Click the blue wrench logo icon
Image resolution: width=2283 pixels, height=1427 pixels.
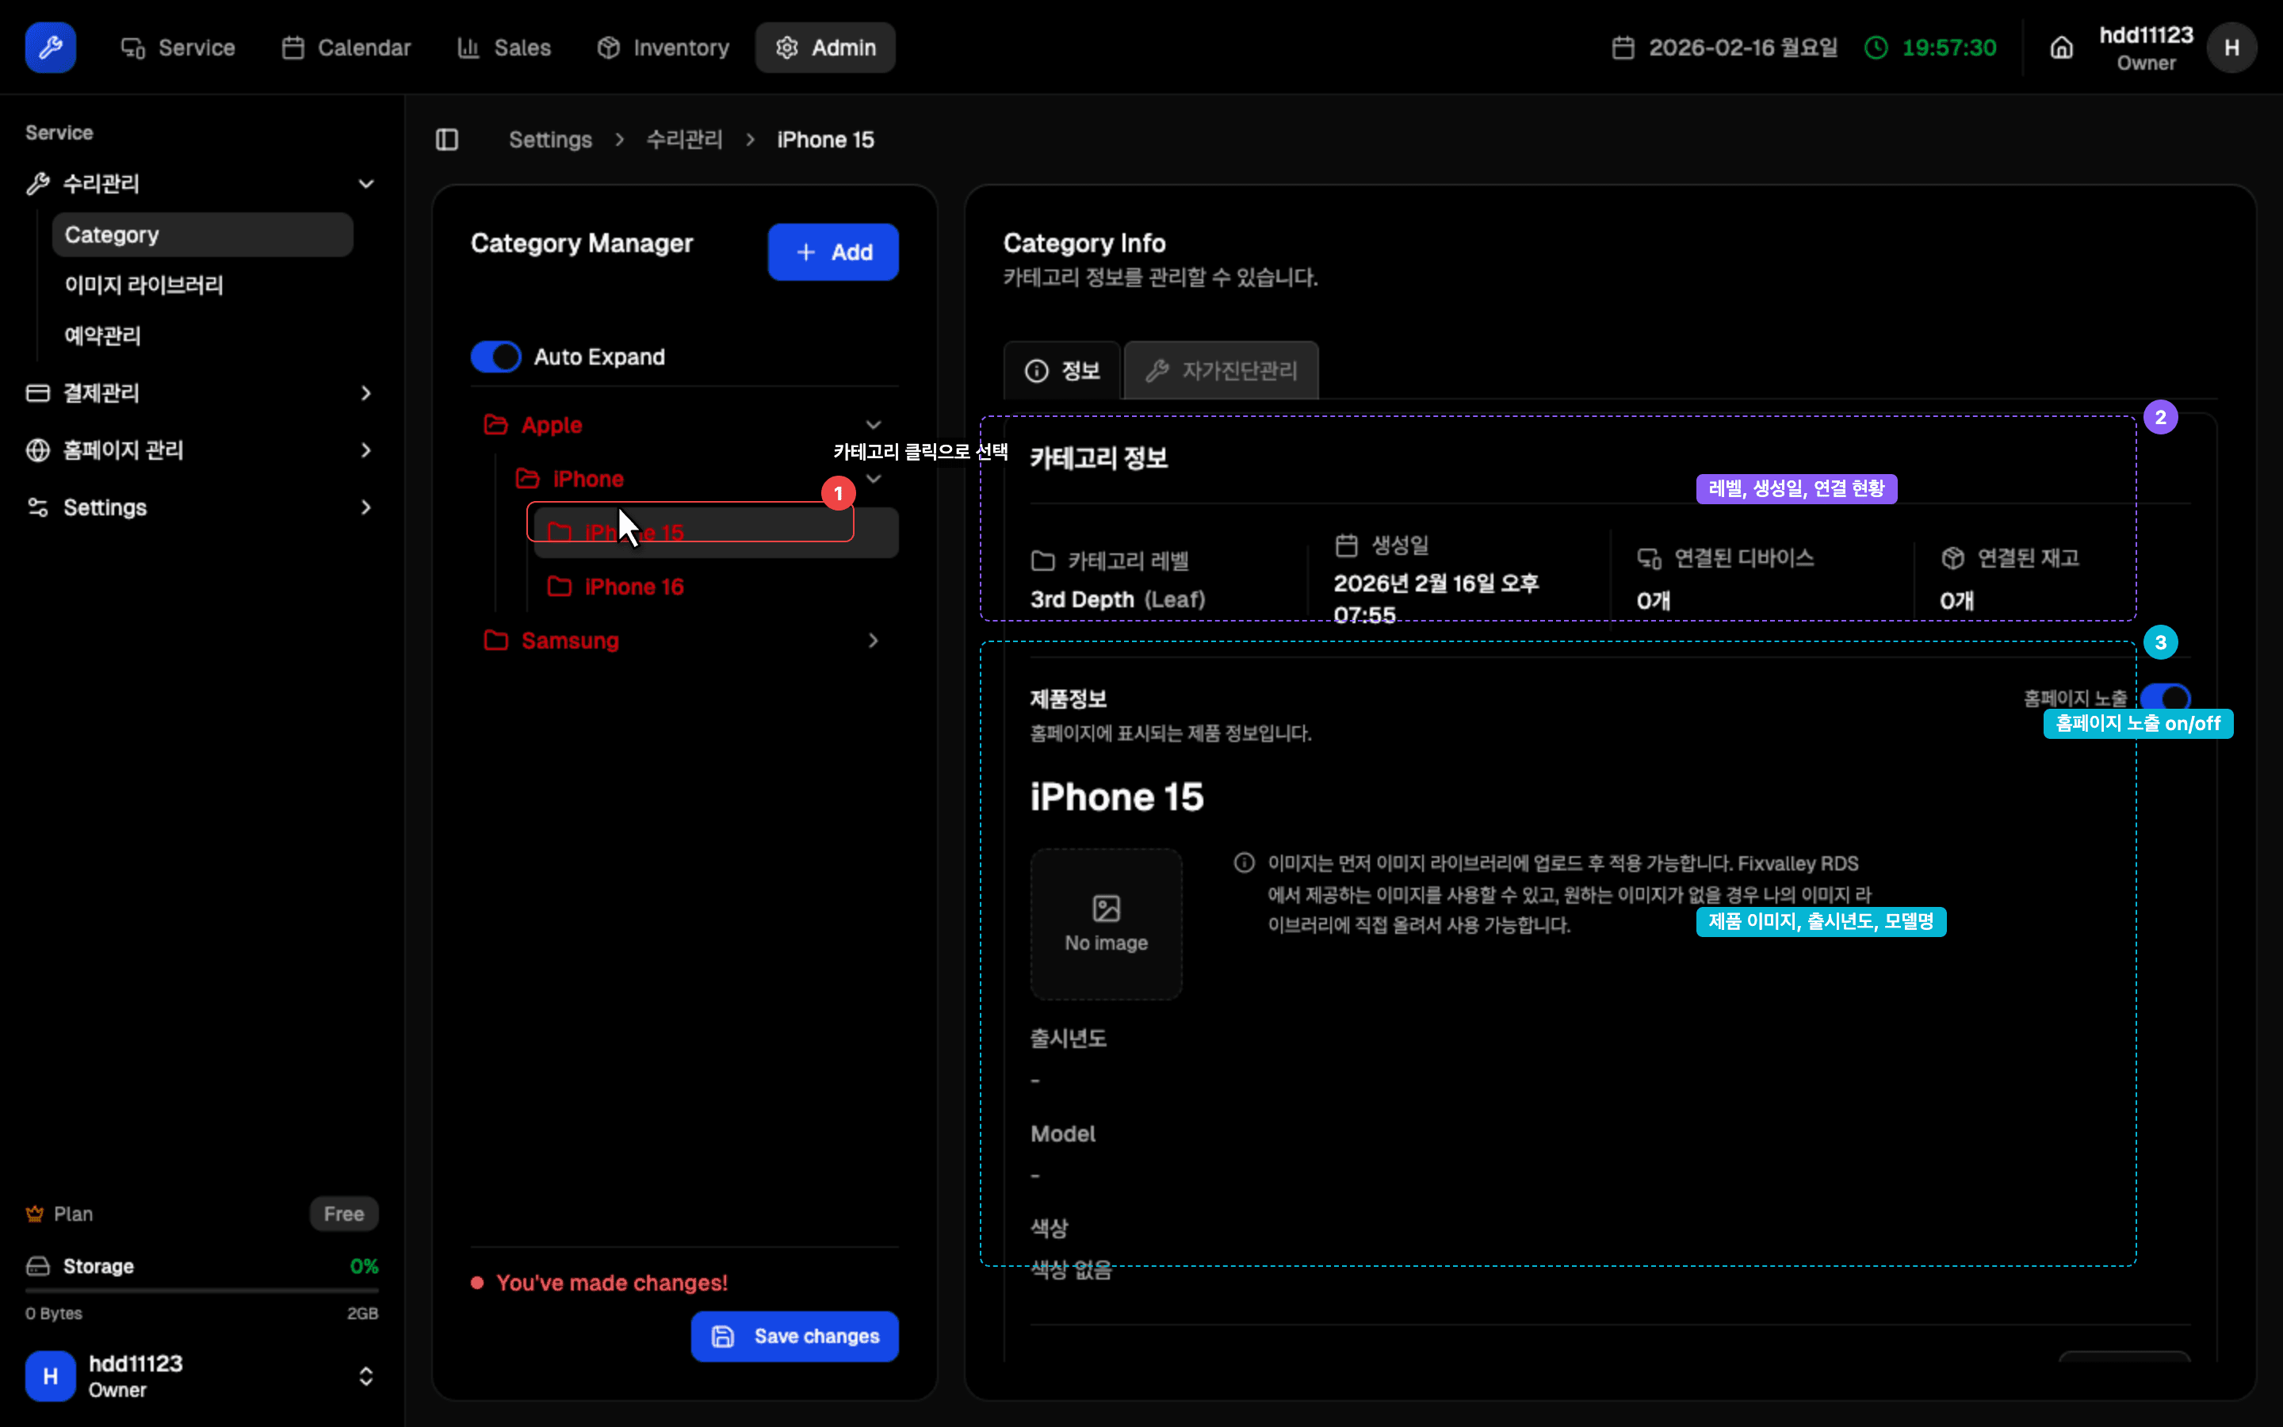point(50,48)
